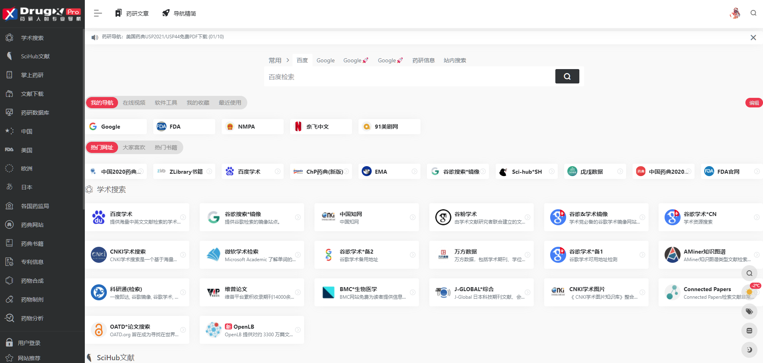Switch to the 软件工具 tab

(166, 103)
